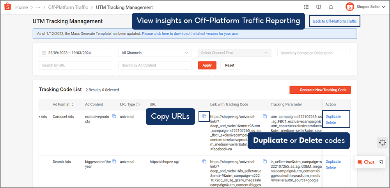Open the All Channels dropdown

155,53
